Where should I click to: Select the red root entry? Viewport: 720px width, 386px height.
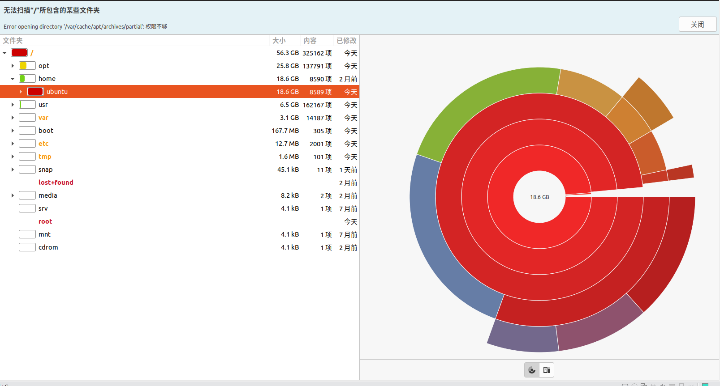[45, 221]
